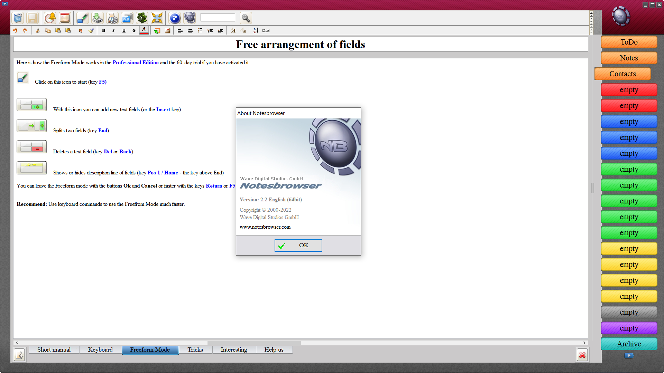Viewport: 664px width, 373px height.
Task: Toggle center text alignment
Action: coord(190,30)
